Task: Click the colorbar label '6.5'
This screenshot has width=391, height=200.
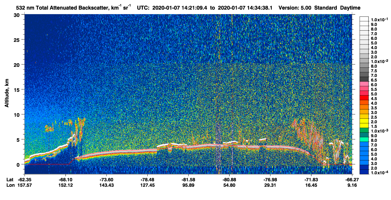Action: coord(374,80)
